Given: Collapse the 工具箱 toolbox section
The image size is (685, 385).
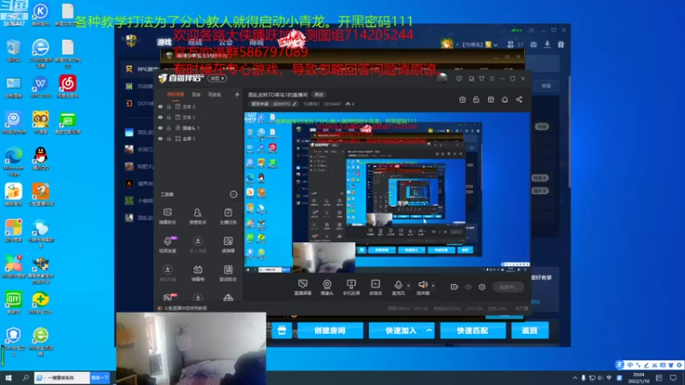Looking at the screenshot, I should tap(234, 194).
